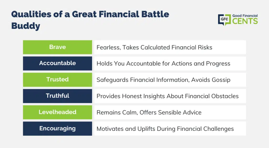Viewport: 269px width, 148px height.
Task: Click 'Motivates and Uplifts During Financial Challenges'
Action: [165, 129]
